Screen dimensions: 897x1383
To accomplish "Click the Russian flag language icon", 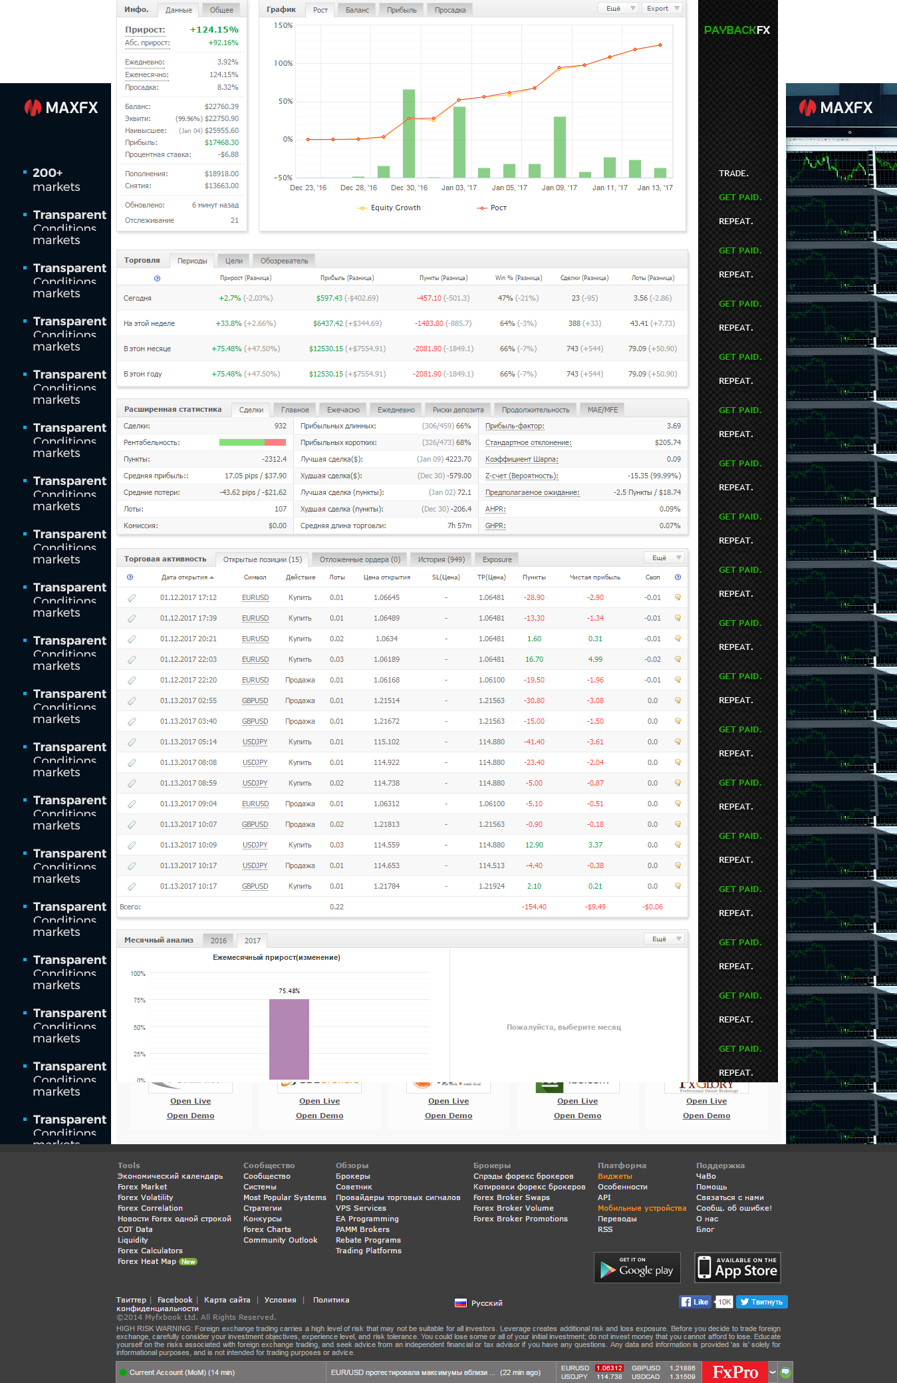I will (x=460, y=1303).
